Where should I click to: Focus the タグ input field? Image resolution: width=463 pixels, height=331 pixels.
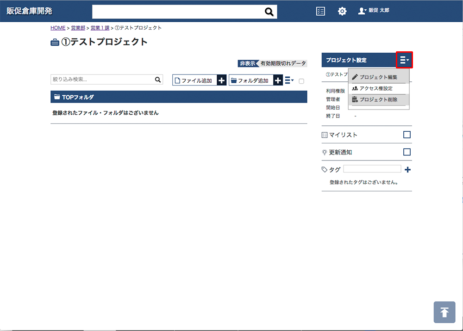click(372, 169)
